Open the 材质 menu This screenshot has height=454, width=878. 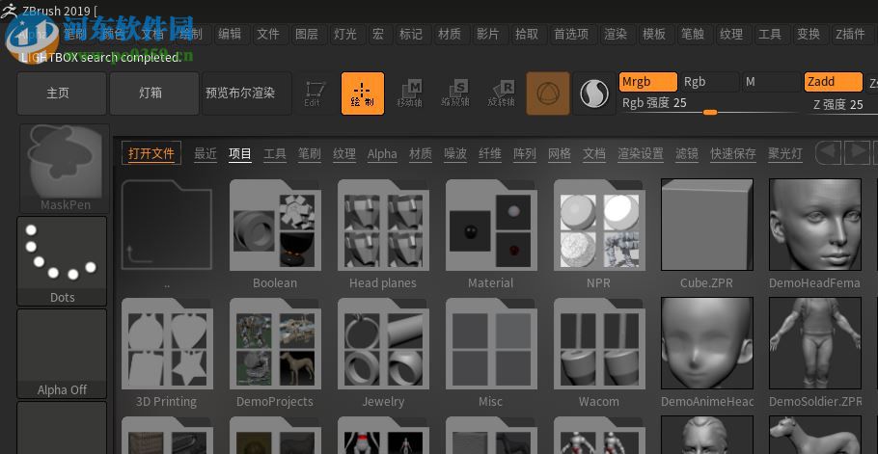click(450, 34)
